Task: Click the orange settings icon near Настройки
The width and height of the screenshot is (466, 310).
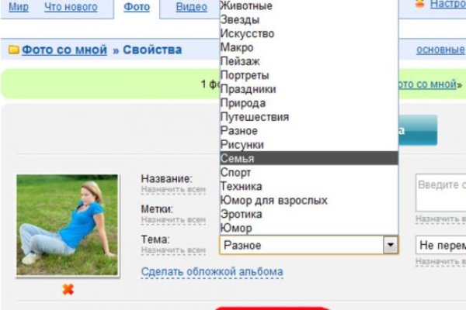Action: coord(419,6)
